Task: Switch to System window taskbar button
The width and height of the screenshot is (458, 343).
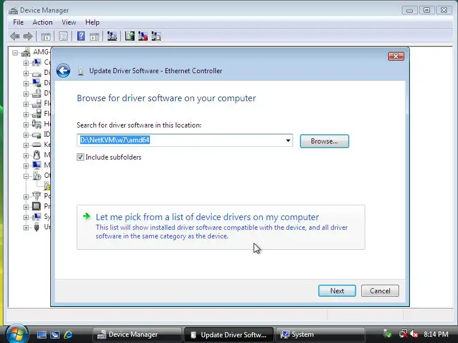Action: pos(320,334)
